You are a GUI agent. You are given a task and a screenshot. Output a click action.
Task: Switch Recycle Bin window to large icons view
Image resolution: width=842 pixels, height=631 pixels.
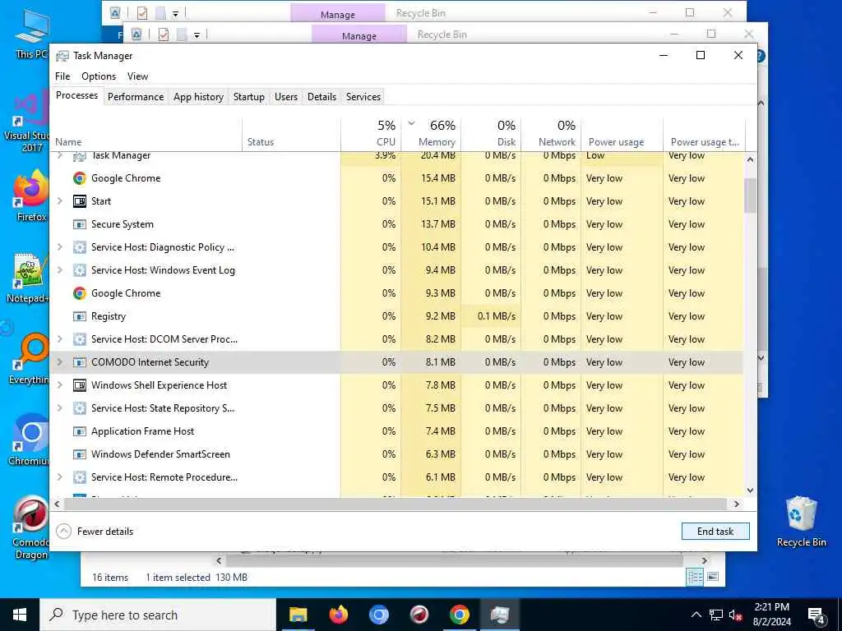point(713,577)
